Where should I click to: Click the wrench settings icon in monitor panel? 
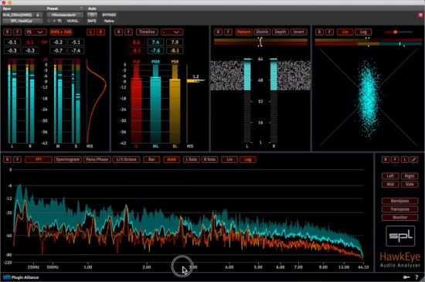pos(413,160)
